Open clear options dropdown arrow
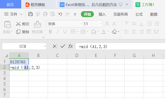166x100 pixels. coord(119,31)
